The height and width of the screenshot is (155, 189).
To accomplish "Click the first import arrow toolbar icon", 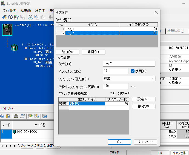I will coord(4,17).
